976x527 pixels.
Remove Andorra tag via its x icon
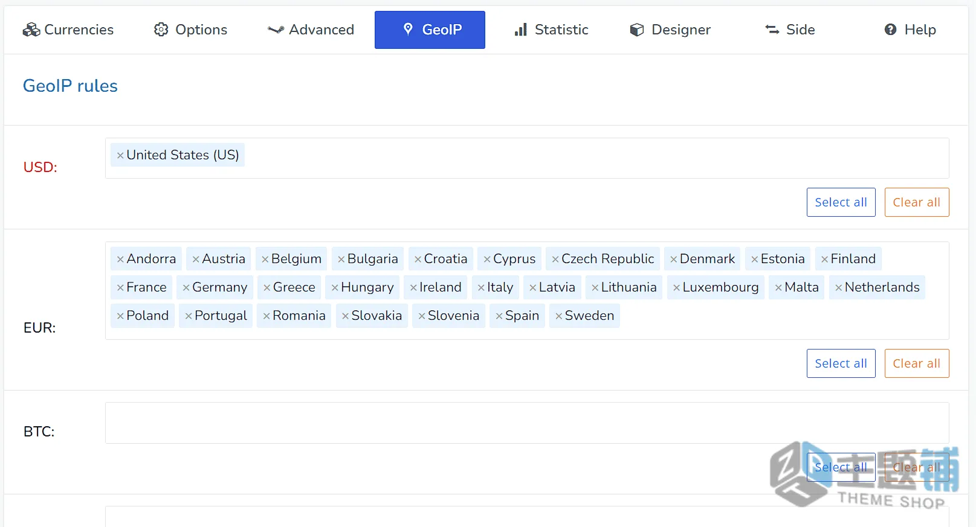pos(120,260)
